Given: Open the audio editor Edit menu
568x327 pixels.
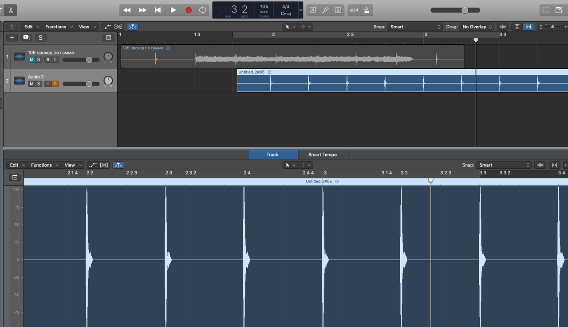Looking at the screenshot, I should 17,165.
